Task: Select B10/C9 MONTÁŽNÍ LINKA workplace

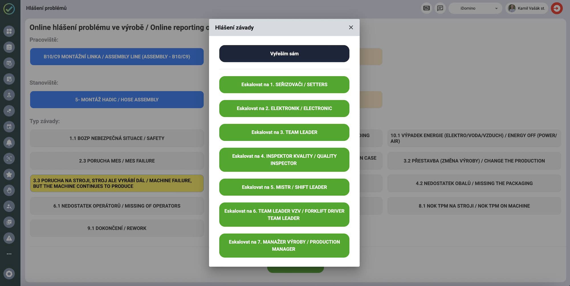Action: tap(117, 57)
